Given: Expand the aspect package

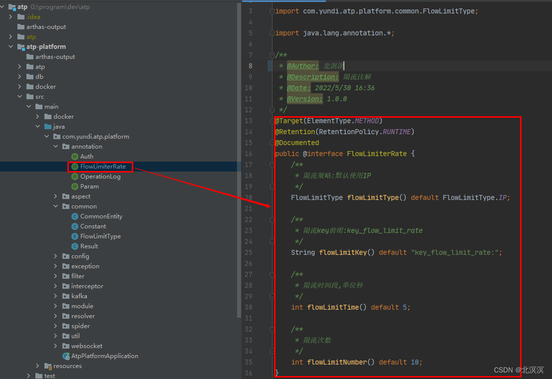Looking at the screenshot, I should pyautogui.click(x=55, y=196).
